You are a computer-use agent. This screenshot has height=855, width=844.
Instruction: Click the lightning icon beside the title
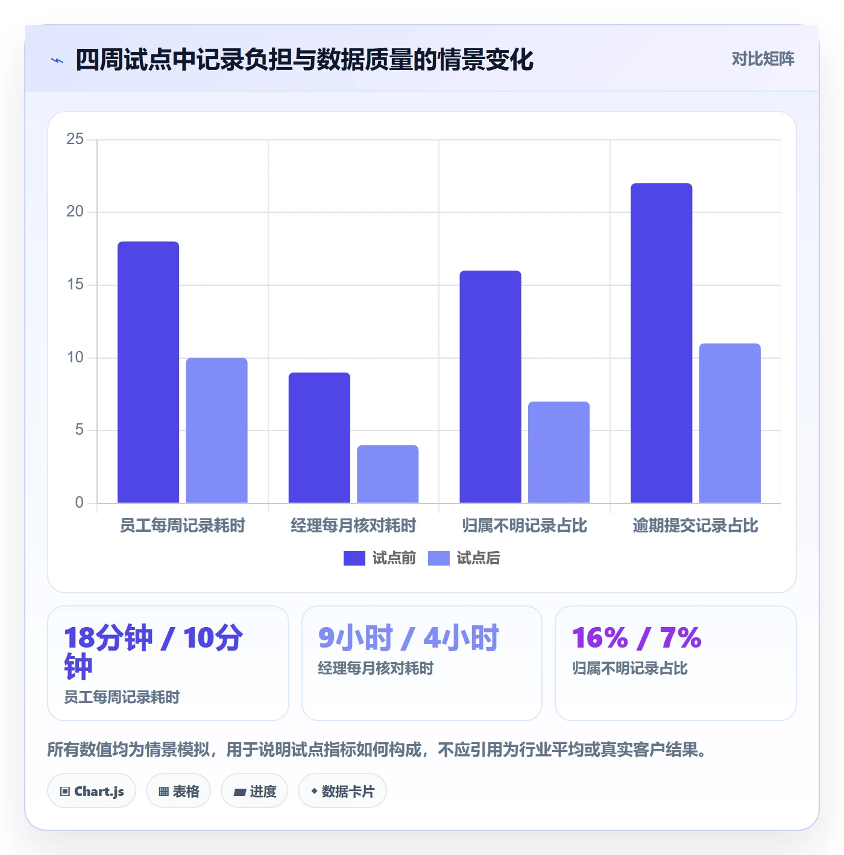click(x=57, y=60)
